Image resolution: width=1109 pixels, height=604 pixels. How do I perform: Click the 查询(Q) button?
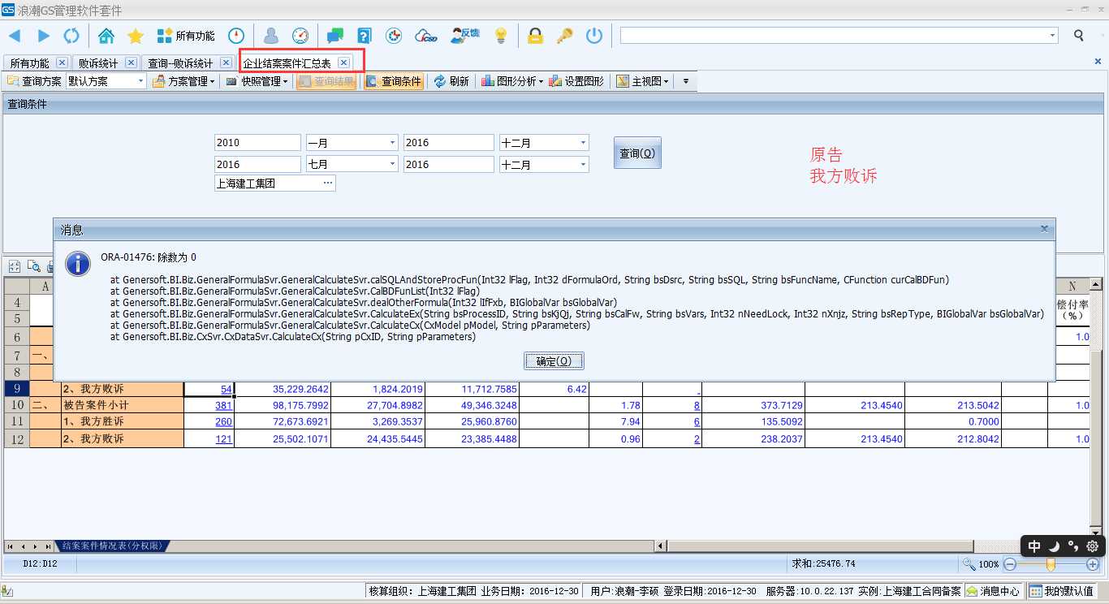[x=637, y=153]
